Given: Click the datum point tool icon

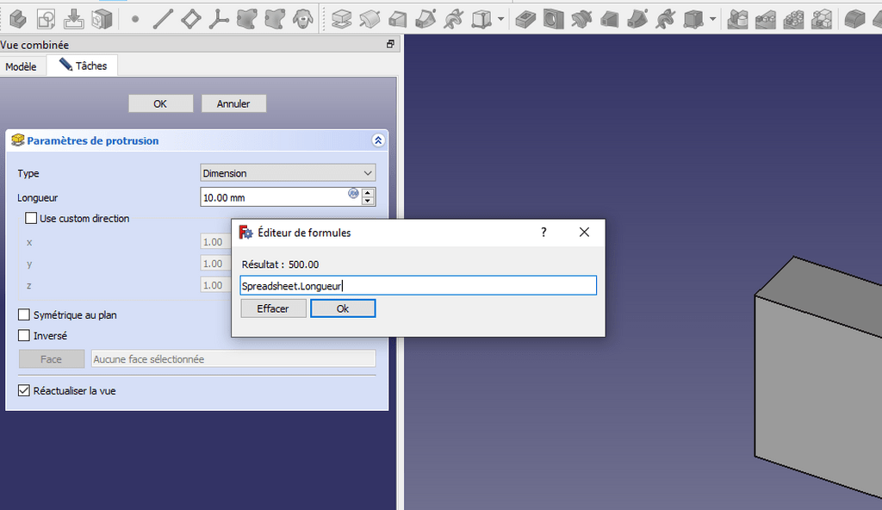Looking at the screenshot, I should pyautogui.click(x=135, y=18).
